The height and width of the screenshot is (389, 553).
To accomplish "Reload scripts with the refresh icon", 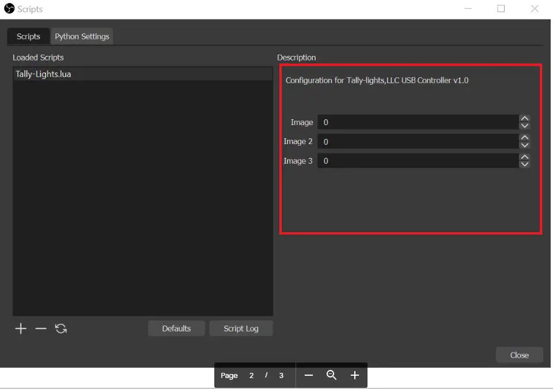I will click(61, 328).
